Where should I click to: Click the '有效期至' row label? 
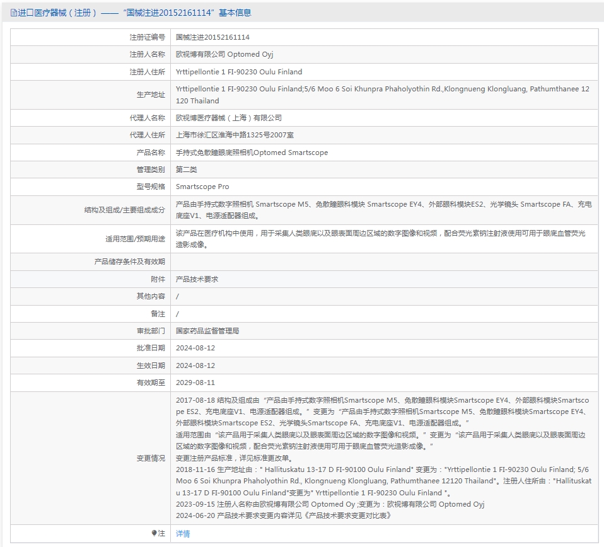pyautogui.click(x=151, y=383)
